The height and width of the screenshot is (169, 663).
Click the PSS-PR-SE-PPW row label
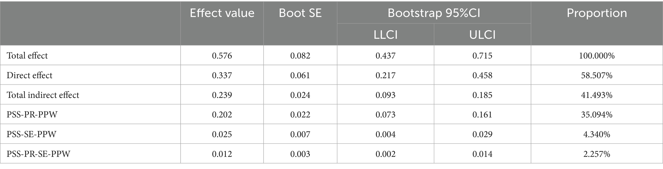click(x=38, y=154)
